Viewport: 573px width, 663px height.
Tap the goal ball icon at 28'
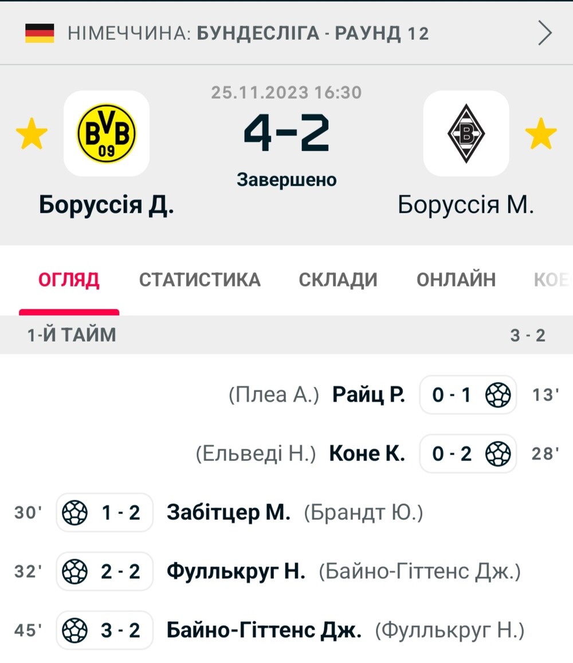pos(498,454)
